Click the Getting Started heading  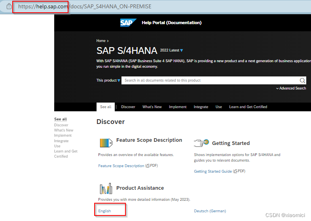tap(231, 143)
